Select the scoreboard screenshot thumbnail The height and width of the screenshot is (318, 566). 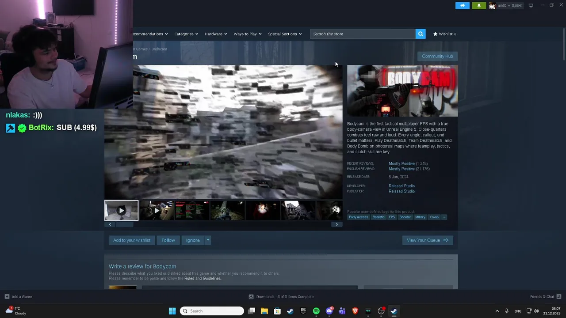(192, 210)
